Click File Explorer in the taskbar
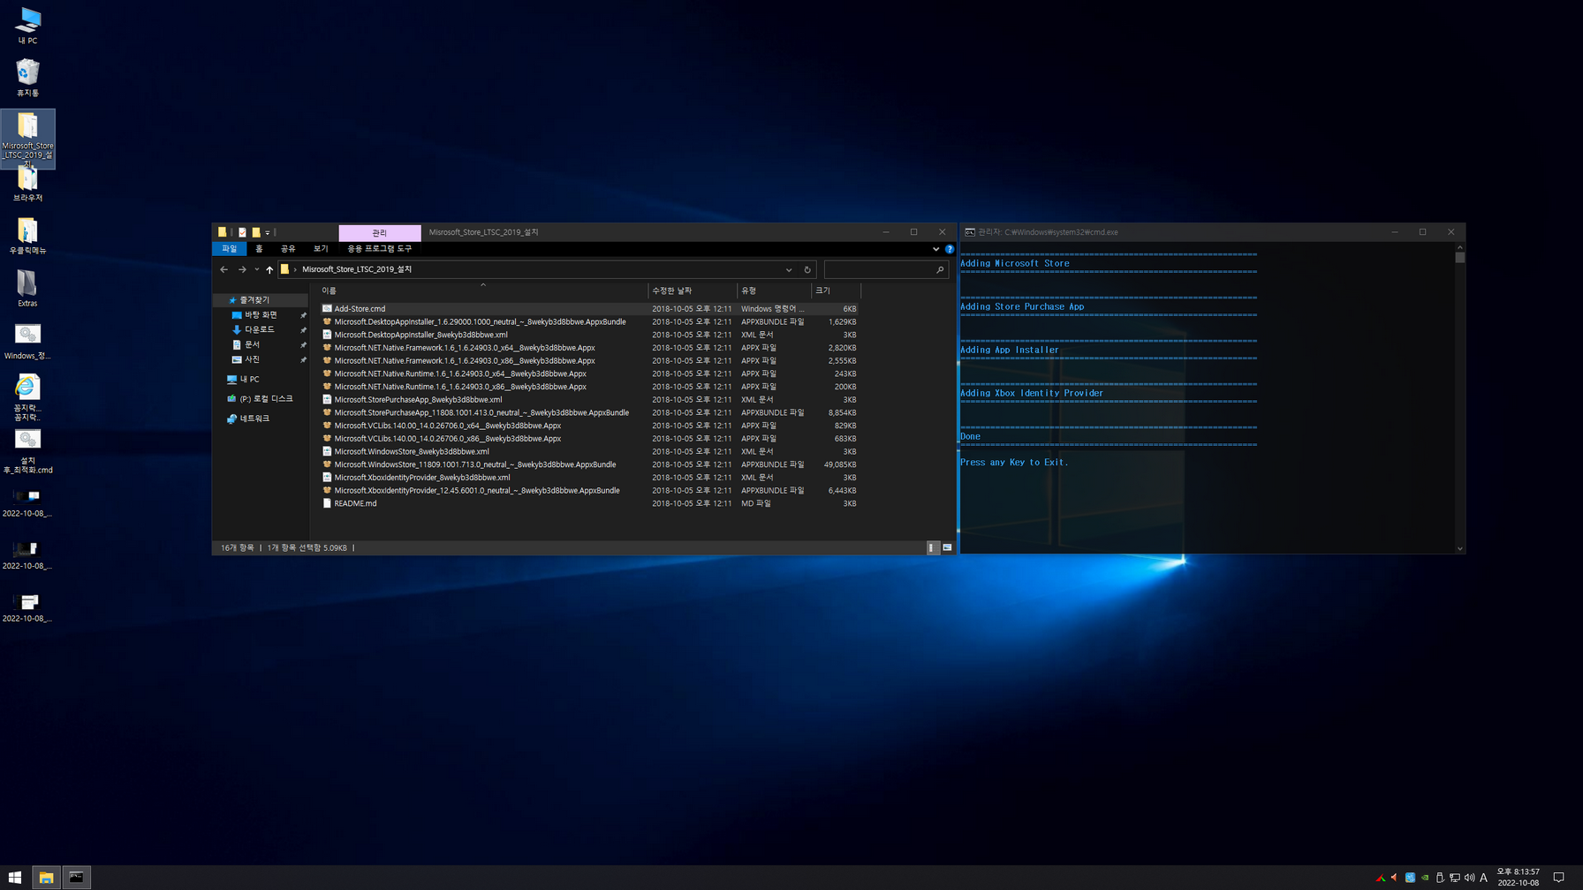Image resolution: width=1583 pixels, height=890 pixels. [x=46, y=878]
